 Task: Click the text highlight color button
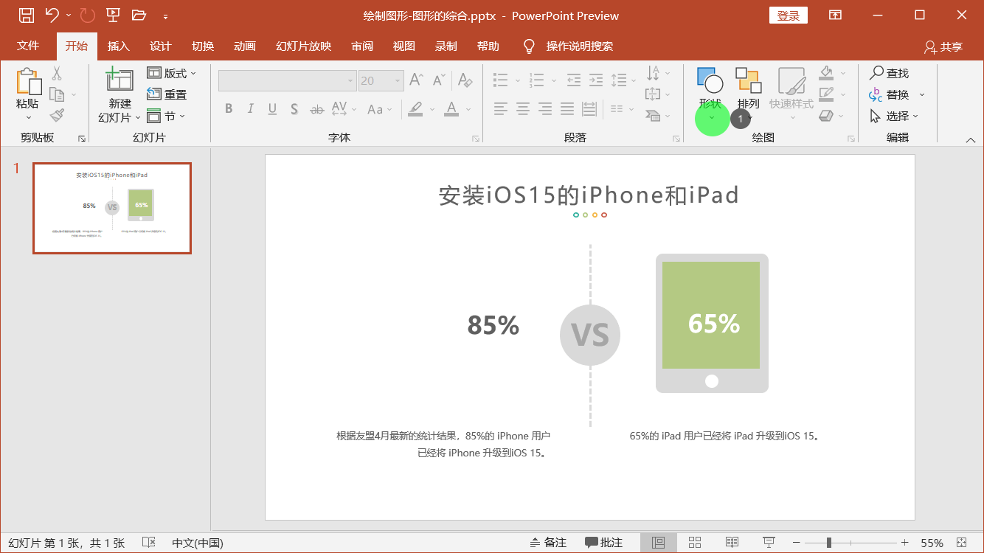point(415,109)
